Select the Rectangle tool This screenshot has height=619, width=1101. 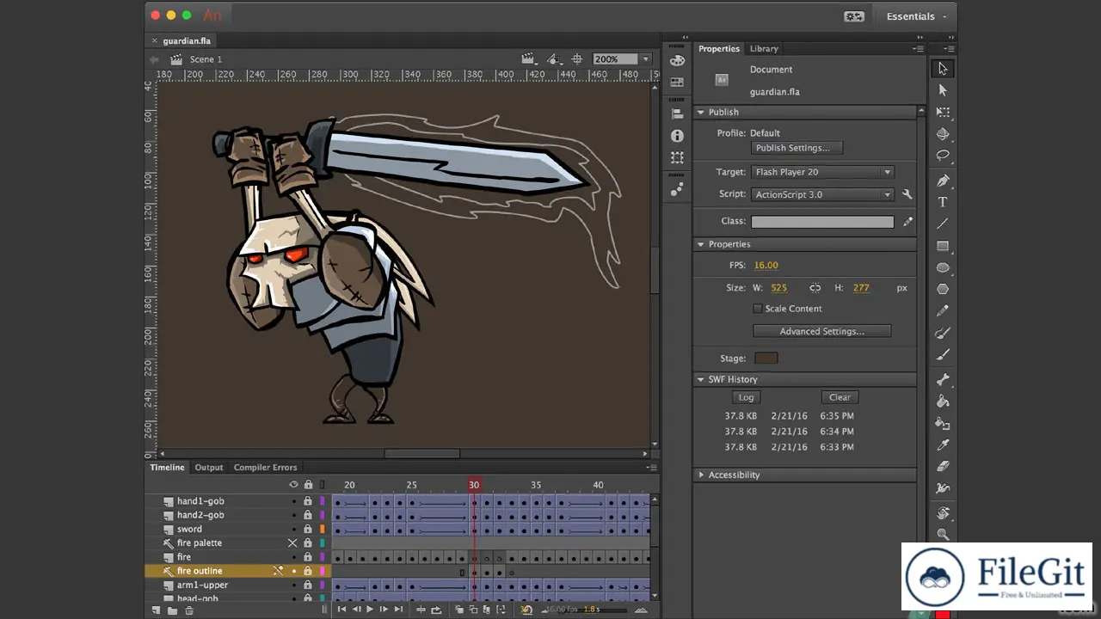pyautogui.click(x=943, y=246)
